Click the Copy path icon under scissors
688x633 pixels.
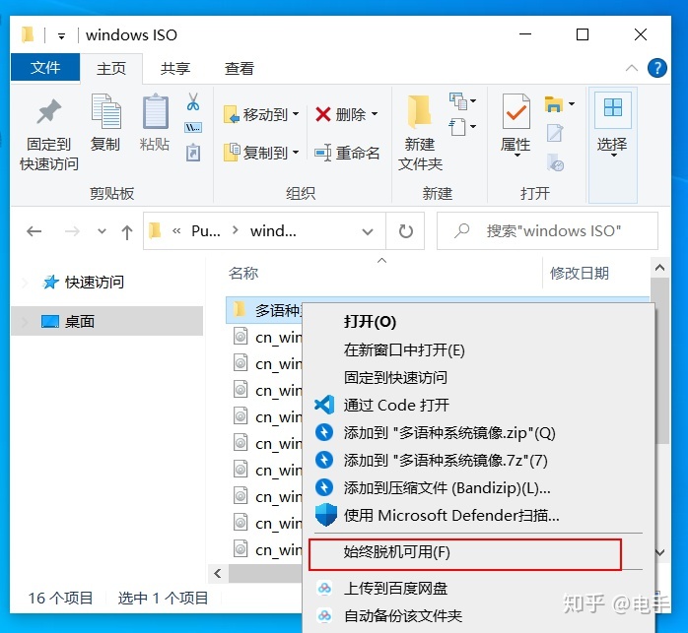click(x=193, y=128)
